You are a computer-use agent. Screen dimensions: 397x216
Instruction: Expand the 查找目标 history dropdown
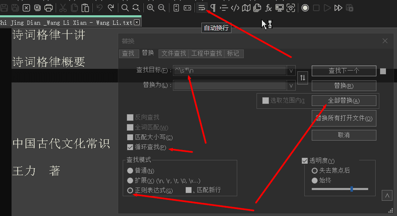291,71
